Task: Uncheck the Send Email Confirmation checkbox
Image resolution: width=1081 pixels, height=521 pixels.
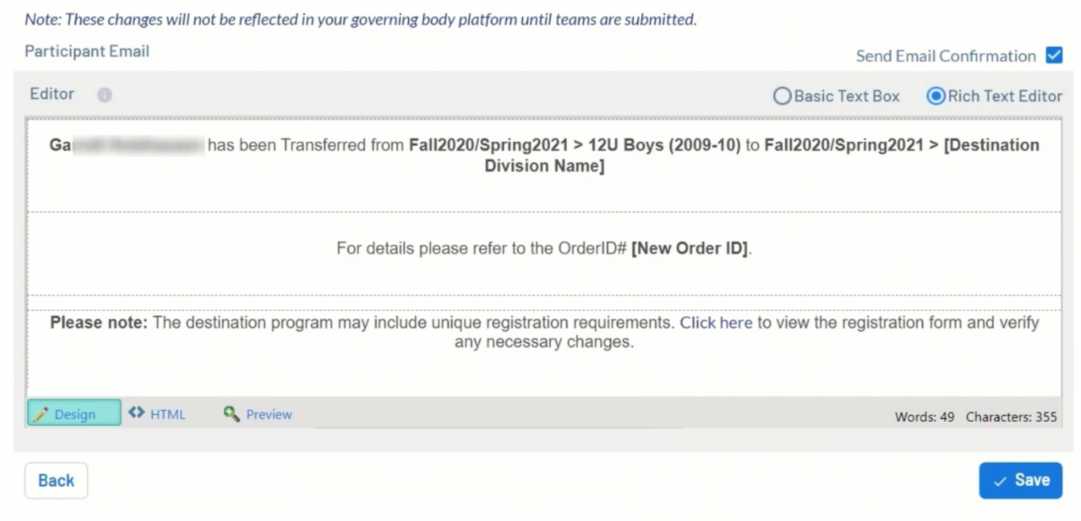Action: coord(1054,56)
